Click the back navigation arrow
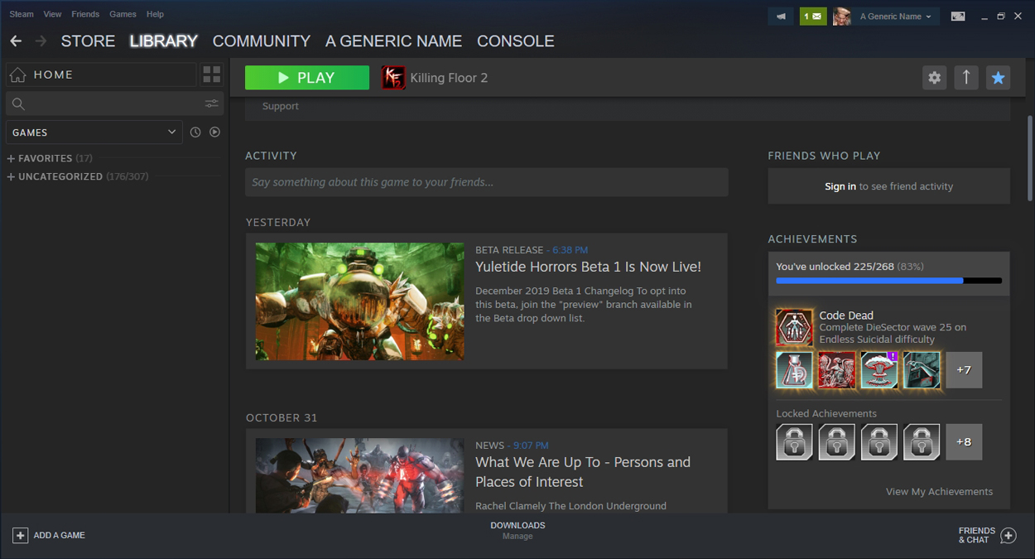The height and width of the screenshot is (559, 1035). [16, 41]
